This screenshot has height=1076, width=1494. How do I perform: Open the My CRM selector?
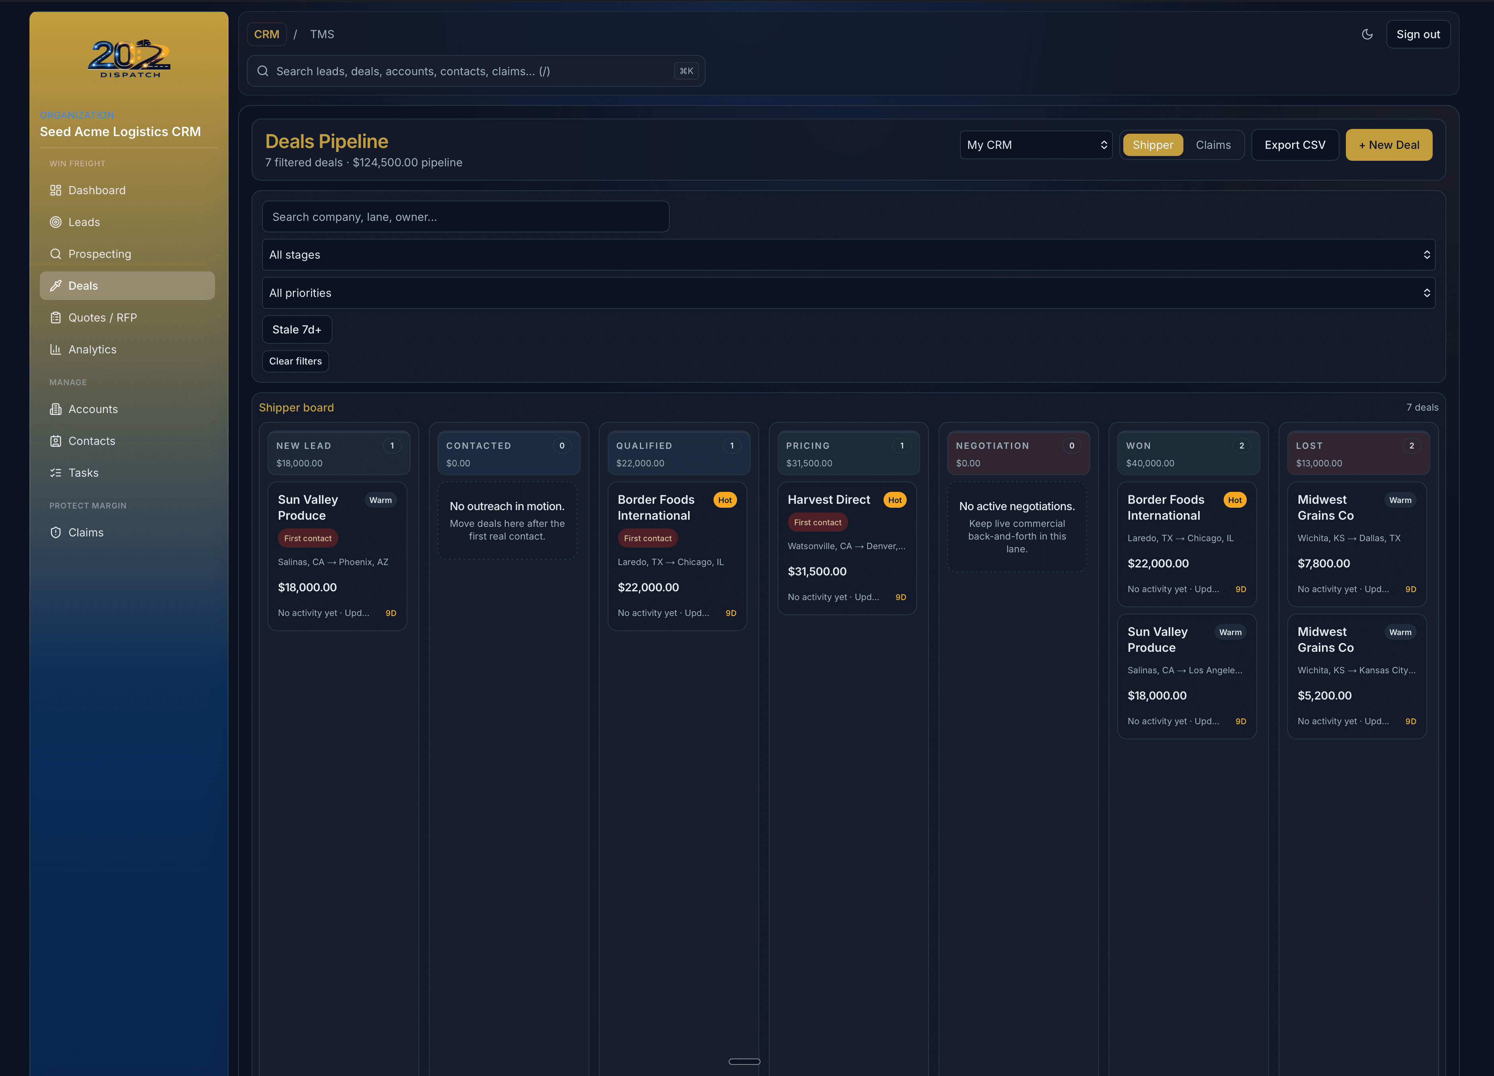1036,144
